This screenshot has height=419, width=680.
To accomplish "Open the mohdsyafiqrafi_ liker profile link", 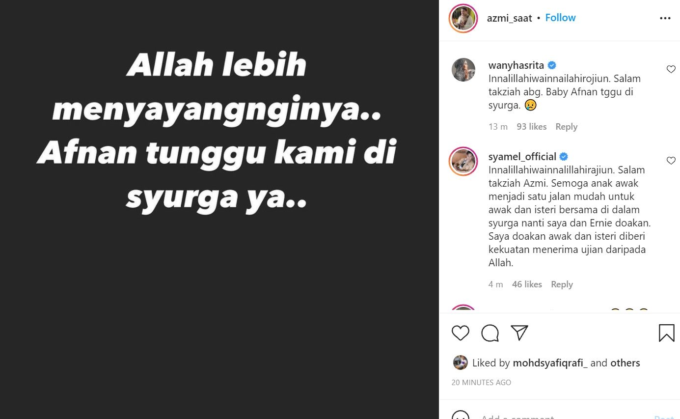I will (550, 363).
